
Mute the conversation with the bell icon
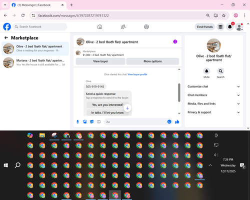(x=206, y=71)
